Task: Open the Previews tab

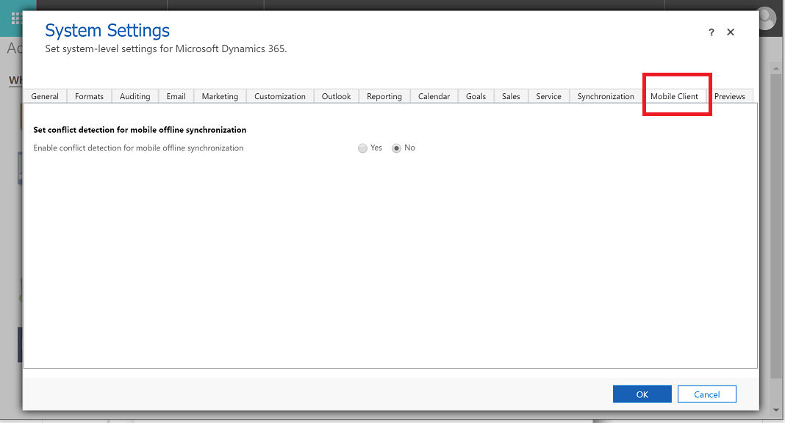Action: (x=729, y=96)
